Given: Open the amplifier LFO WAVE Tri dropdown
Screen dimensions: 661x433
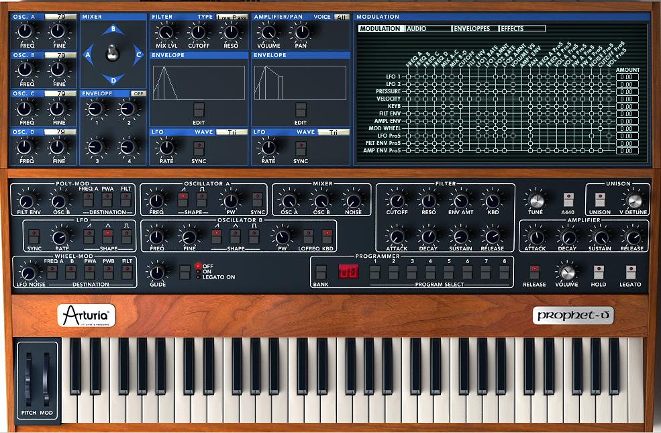Looking at the screenshot, I should pos(334,132).
